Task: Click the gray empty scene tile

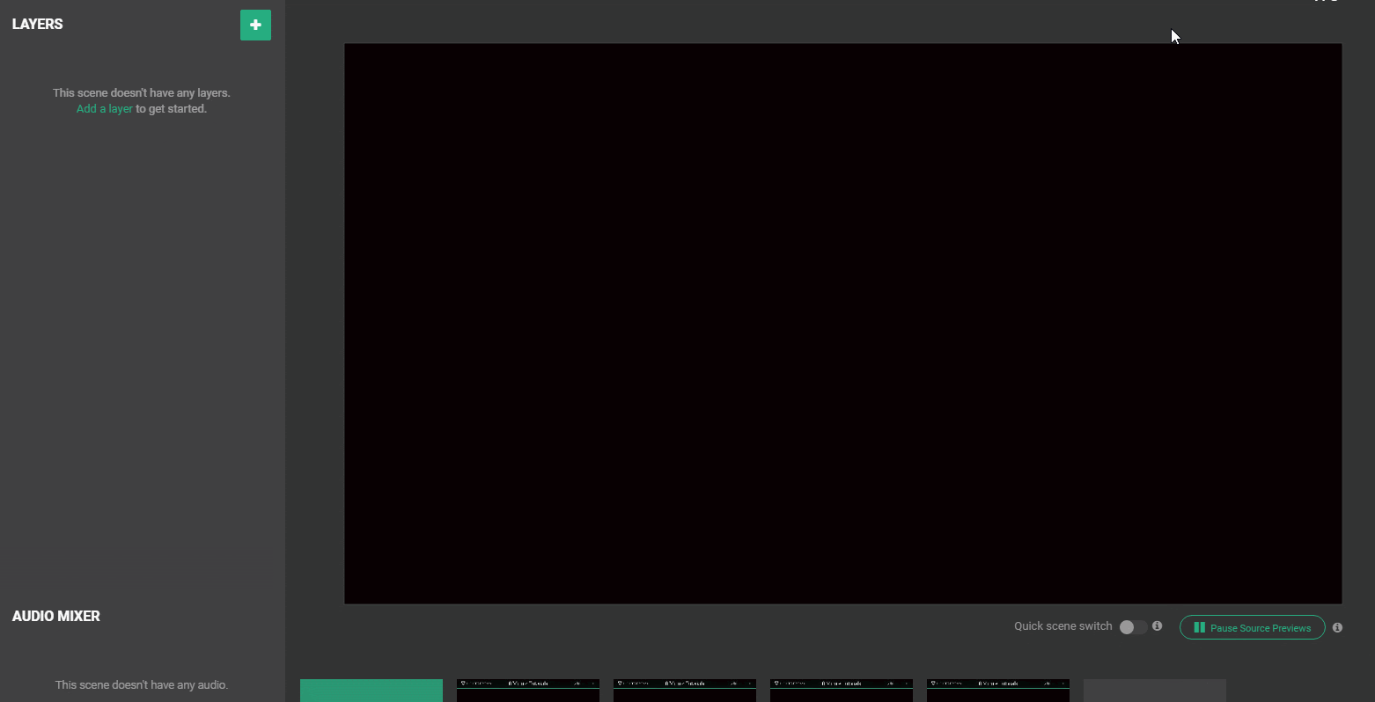Action: [1155, 691]
